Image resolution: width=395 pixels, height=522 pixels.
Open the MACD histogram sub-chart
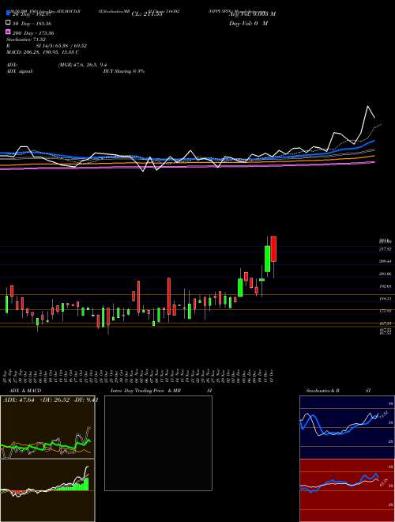[x=47, y=490]
